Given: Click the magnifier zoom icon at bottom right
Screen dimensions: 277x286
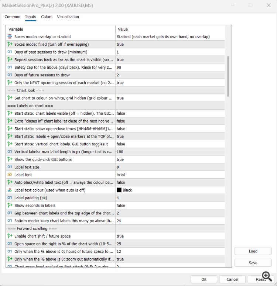Looking at the screenshot, I should (x=267, y=276).
